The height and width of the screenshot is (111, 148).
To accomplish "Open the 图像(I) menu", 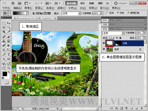I will tap(28, 8).
